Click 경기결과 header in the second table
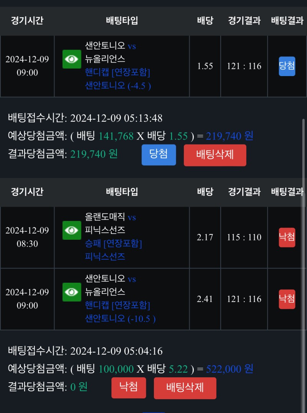Screen dimensions: 307x413 244,191
